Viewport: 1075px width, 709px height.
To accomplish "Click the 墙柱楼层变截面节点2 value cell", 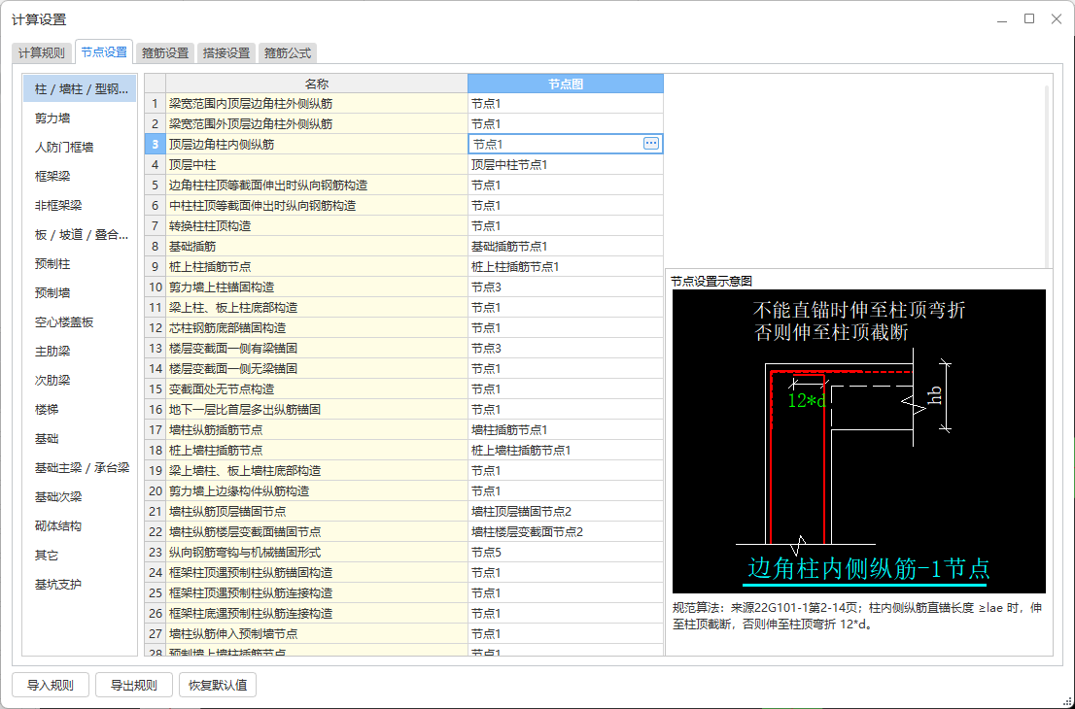I will coord(566,531).
